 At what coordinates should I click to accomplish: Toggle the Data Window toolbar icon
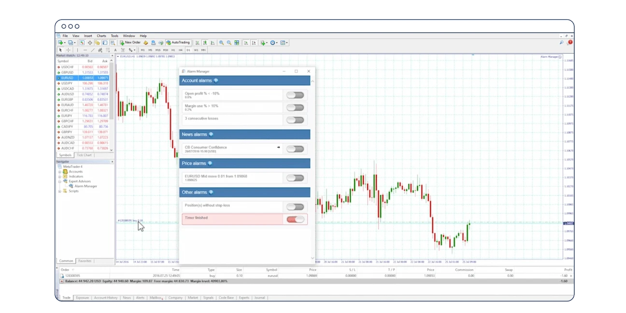click(90, 42)
